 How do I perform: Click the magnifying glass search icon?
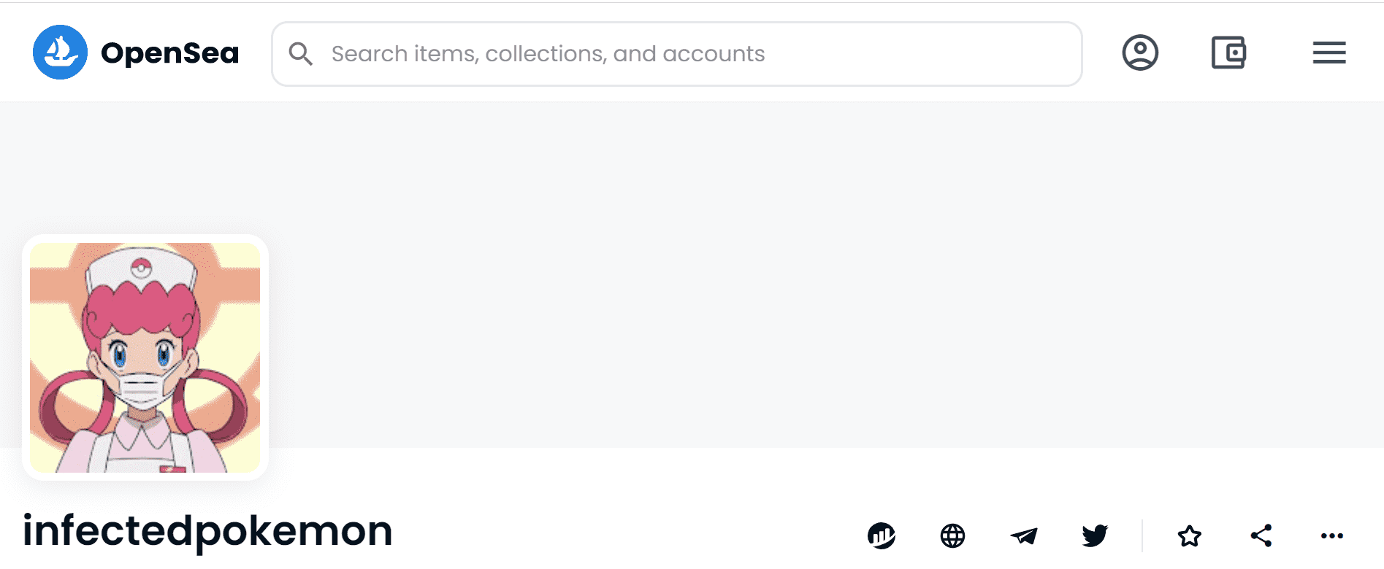(300, 53)
